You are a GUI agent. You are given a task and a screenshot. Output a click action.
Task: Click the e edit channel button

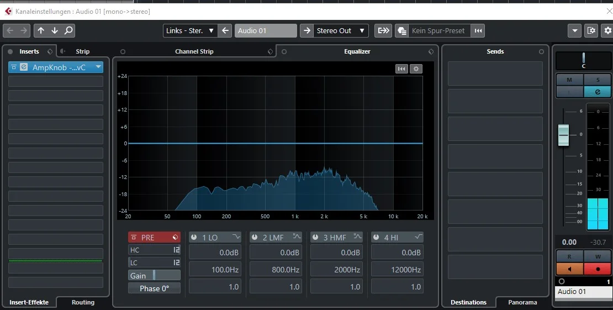click(598, 92)
